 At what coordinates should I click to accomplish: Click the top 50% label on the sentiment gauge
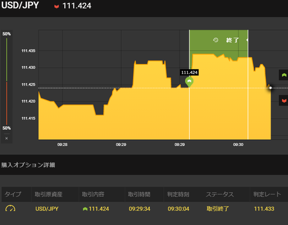7,34
